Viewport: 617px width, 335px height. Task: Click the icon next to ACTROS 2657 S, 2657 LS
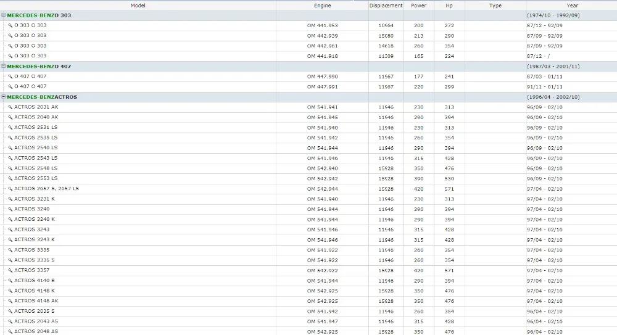tap(10, 189)
